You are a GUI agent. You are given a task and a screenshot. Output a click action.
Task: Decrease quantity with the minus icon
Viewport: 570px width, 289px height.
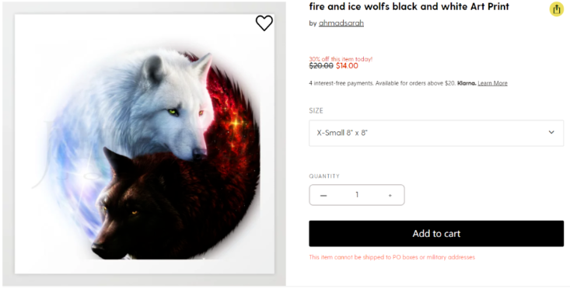click(x=323, y=196)
